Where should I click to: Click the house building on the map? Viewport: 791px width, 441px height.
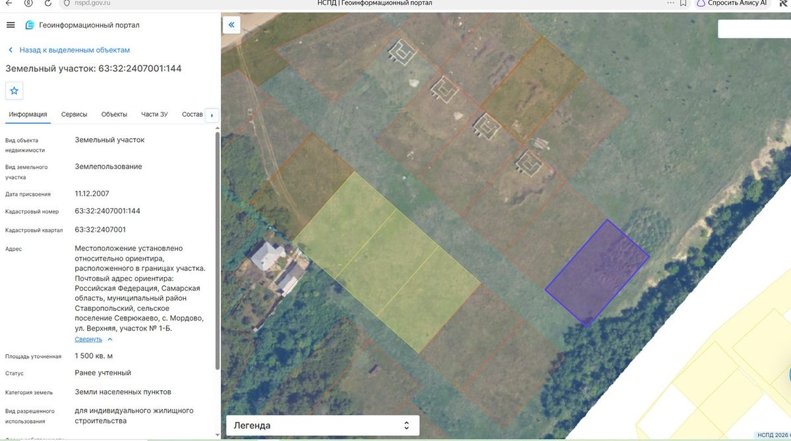(268, 255)
